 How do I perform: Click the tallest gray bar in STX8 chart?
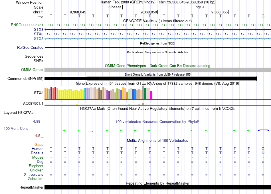click(x=143, y=92)
